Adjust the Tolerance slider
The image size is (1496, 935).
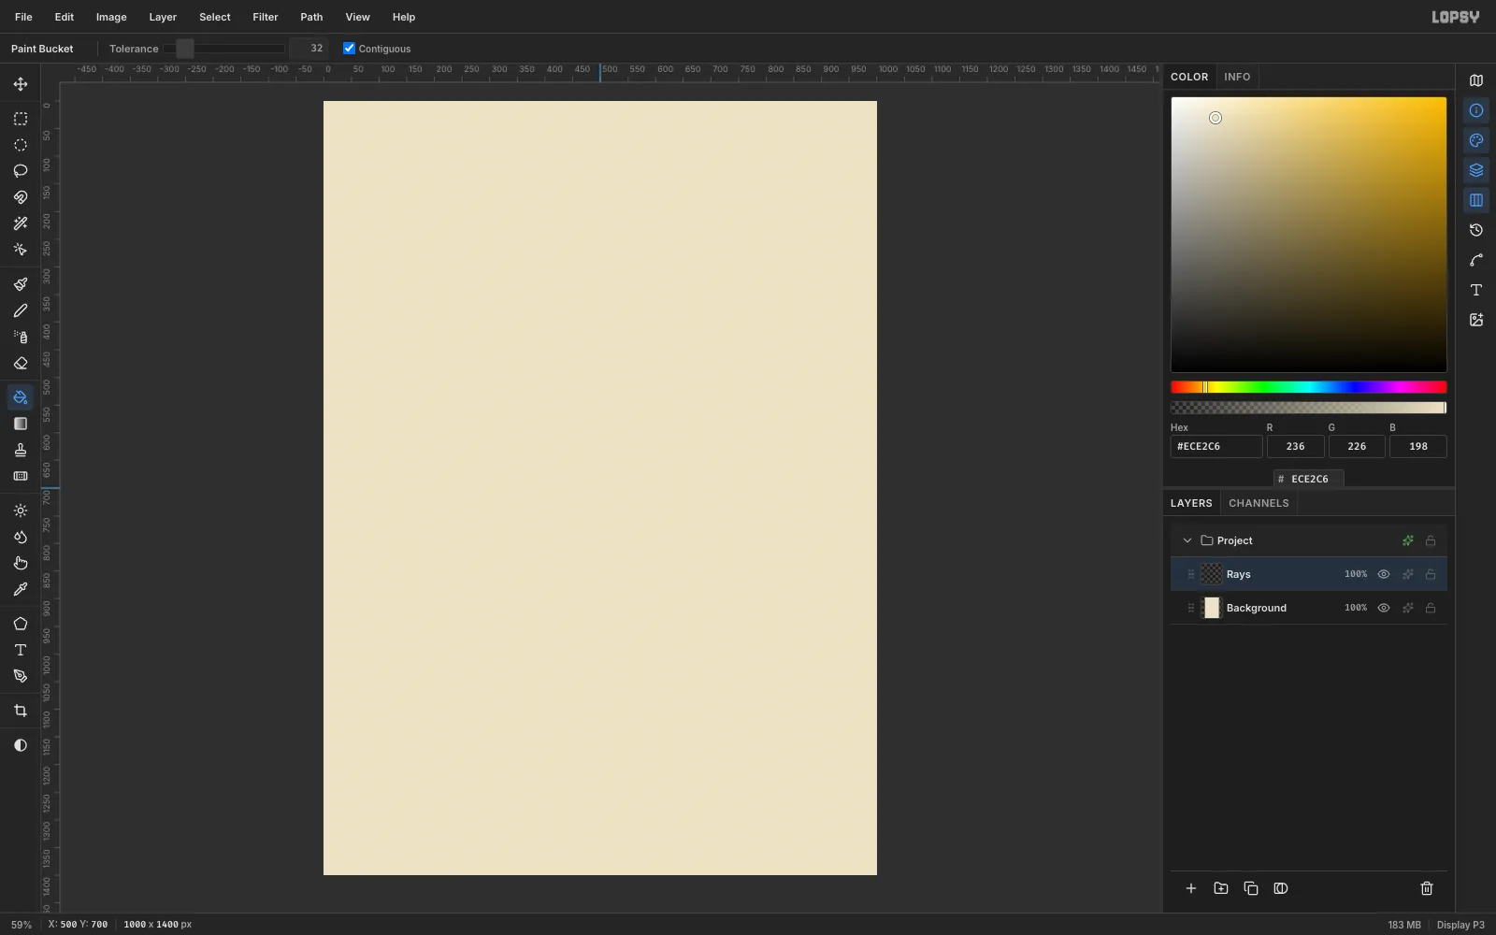[x=224, y=49]
